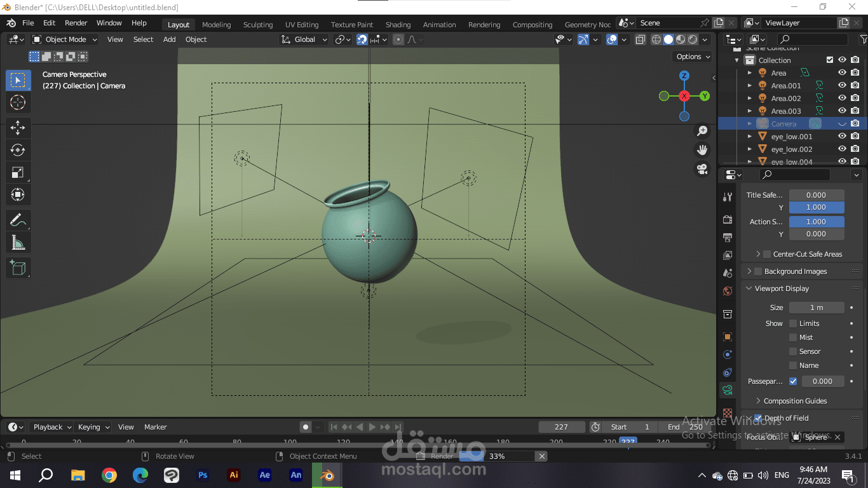Switch to the Animation workspace tab
This screenshot has height=488, width=868.
tap(439, 25)
